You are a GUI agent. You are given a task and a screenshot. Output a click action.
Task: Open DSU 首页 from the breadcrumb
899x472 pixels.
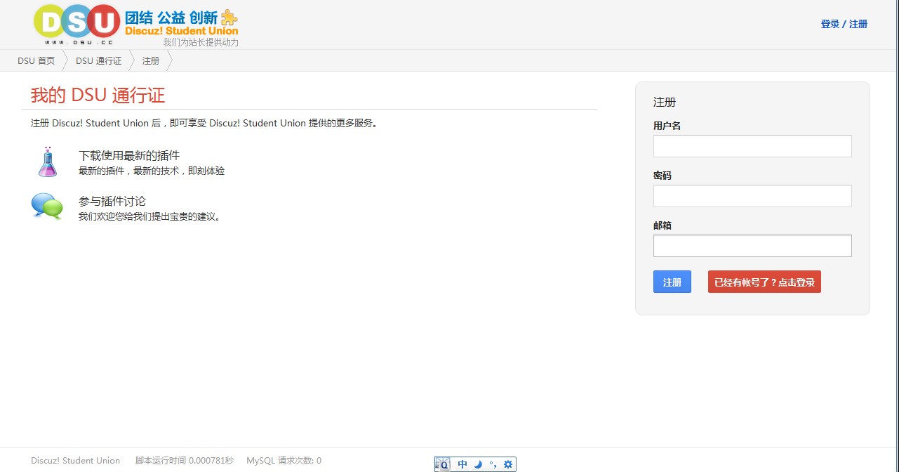(35, 60)
